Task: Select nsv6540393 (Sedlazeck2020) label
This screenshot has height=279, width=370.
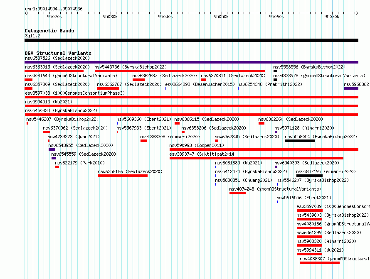Action: point(307,163)
